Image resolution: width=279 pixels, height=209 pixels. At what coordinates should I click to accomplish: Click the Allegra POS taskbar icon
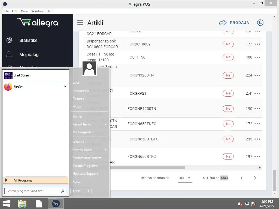pos(56,204)
